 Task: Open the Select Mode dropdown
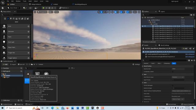[x=13, y=8]
